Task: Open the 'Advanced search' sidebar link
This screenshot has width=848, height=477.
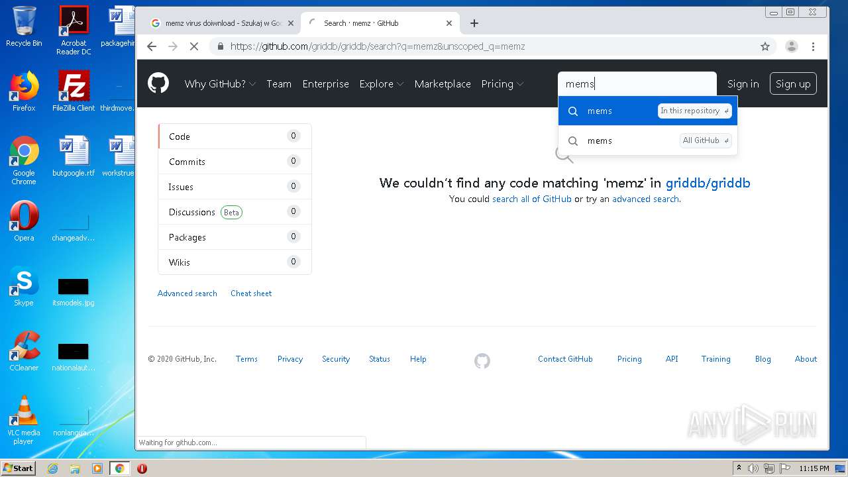Action: [x=187, y=293]
